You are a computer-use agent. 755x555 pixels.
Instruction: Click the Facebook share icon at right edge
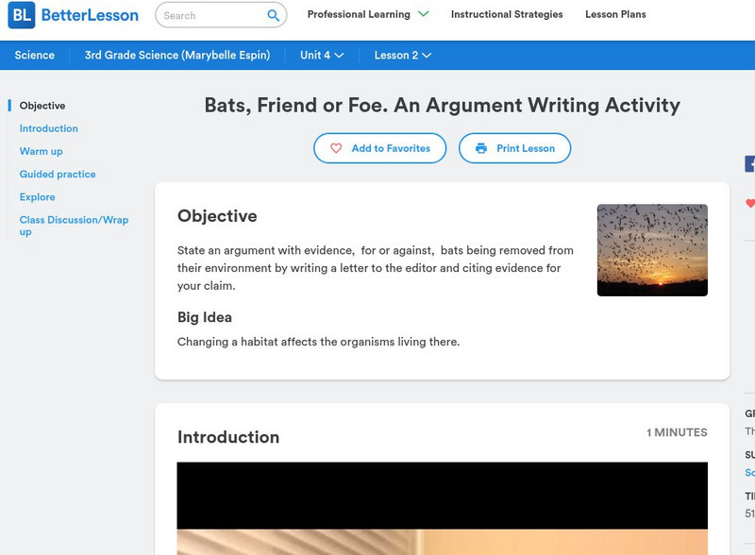[750, 164]
